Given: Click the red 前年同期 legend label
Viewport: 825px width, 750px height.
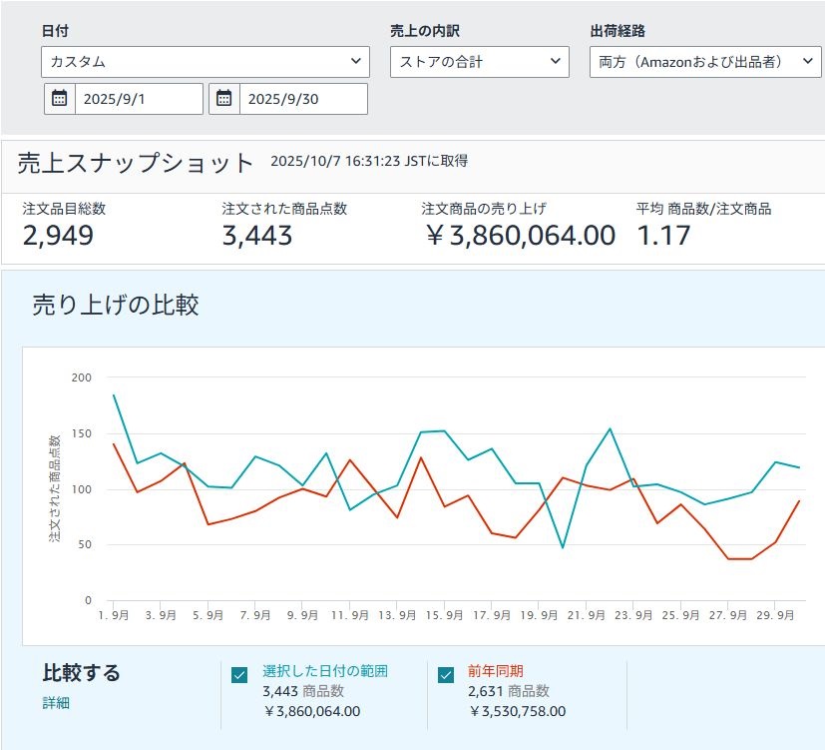Looking at the screenshot, I should click(496, 671).
